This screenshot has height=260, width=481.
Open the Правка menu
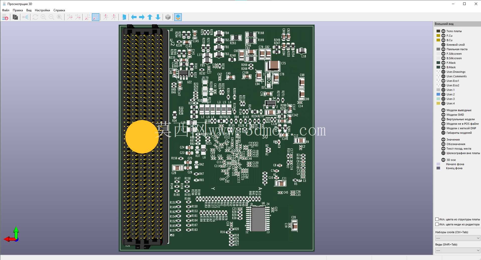coord(18,10)
